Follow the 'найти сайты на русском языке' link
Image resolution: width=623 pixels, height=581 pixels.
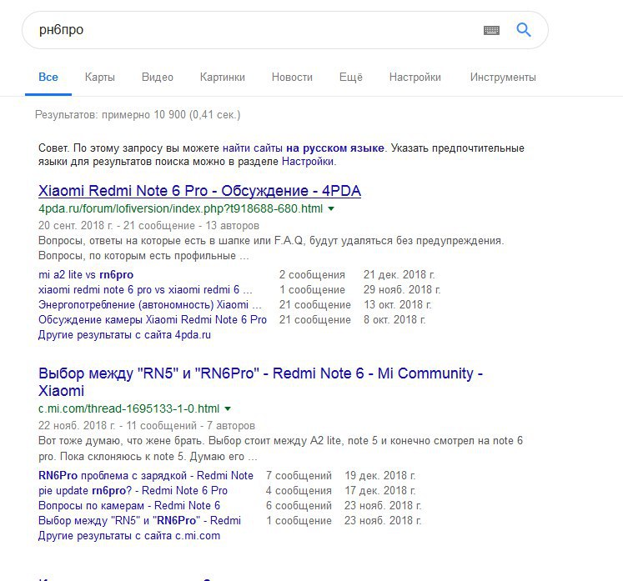click(303, 148)
